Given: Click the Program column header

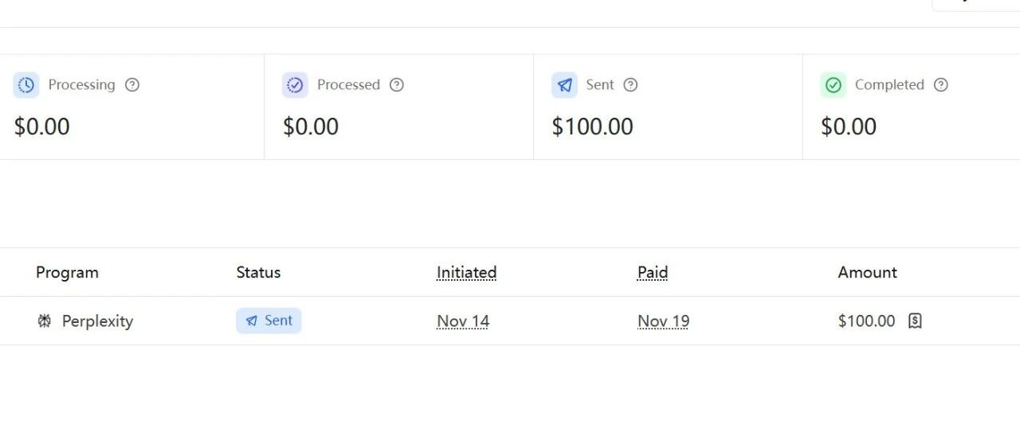Looking at the screenshot, I should (x=67, y=272).
